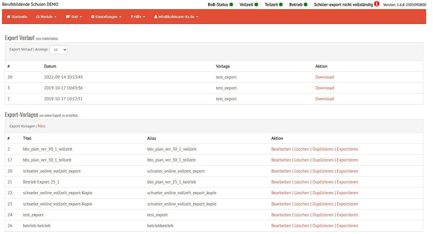This screenshot has width=433, height=234.
Task: Open the info@kuhlmann-its.de user menu
Action: click(176, 17)
